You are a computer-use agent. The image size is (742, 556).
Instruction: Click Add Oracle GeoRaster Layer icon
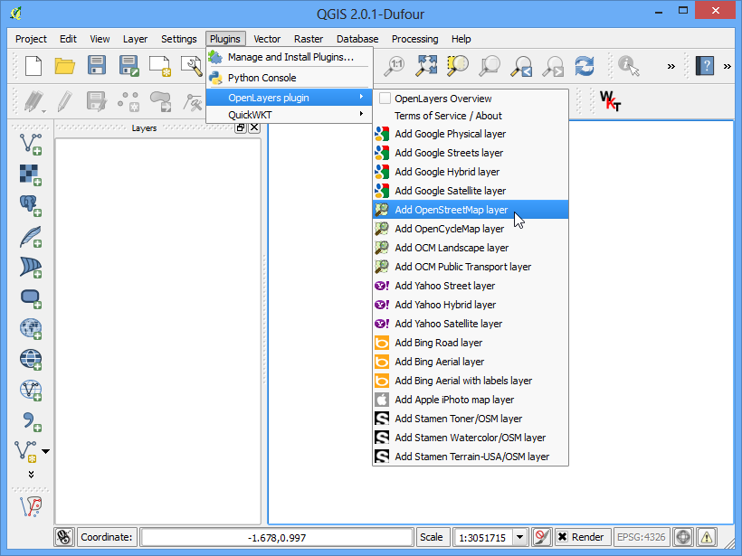click(31, 297)
